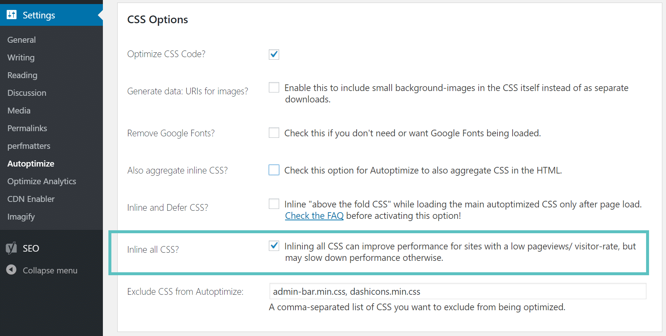Open the "Check the FAQ" link
The height and width of the screenshot is (336, 666).
(x=314, y=216)
